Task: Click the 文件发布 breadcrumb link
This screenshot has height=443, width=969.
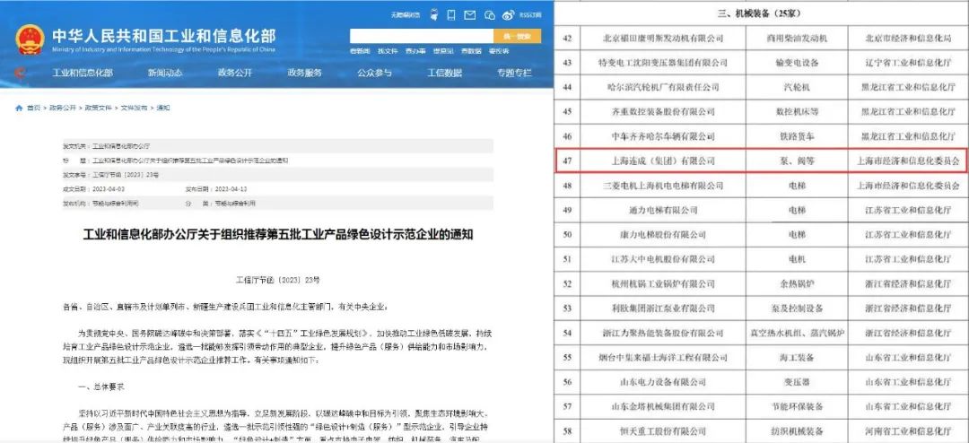Action: (x=133, y=108)
